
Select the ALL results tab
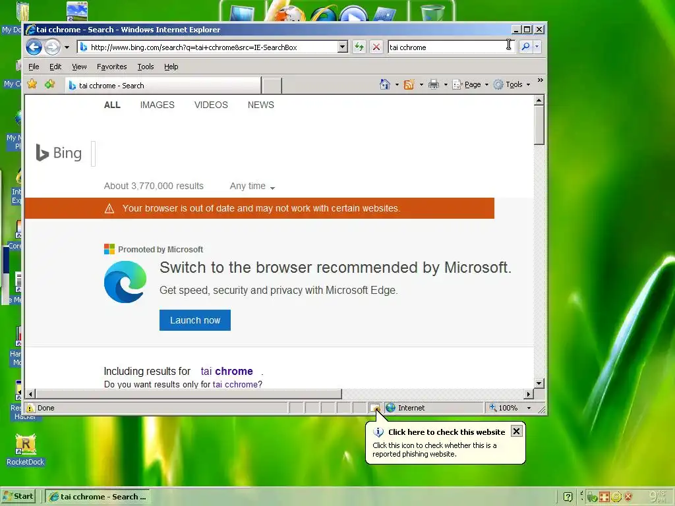112,105
